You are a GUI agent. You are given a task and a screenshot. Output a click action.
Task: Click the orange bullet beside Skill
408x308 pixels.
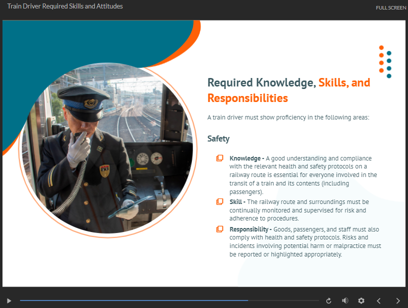(219, 201)
